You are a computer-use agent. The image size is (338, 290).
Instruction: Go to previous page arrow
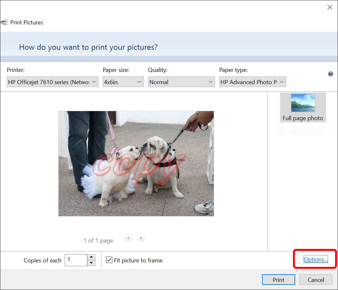pyautogui.click(x=128, y=238)
